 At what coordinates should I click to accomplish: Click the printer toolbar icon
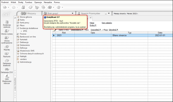click(50, 7)
